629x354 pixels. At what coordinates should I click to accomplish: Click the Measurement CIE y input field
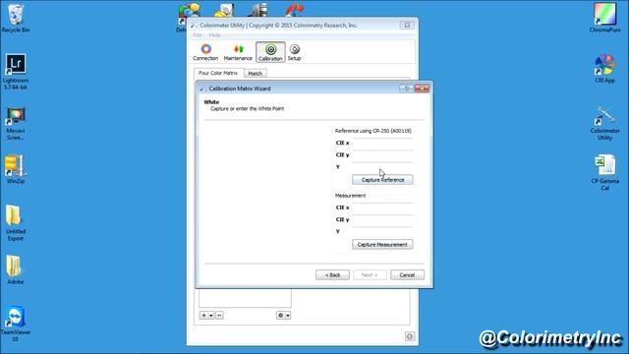tap(382, 220)
